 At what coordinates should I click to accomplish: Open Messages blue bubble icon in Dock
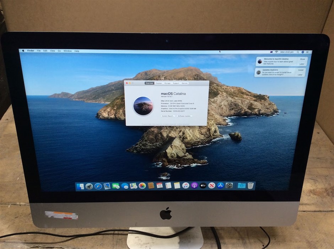125,186
